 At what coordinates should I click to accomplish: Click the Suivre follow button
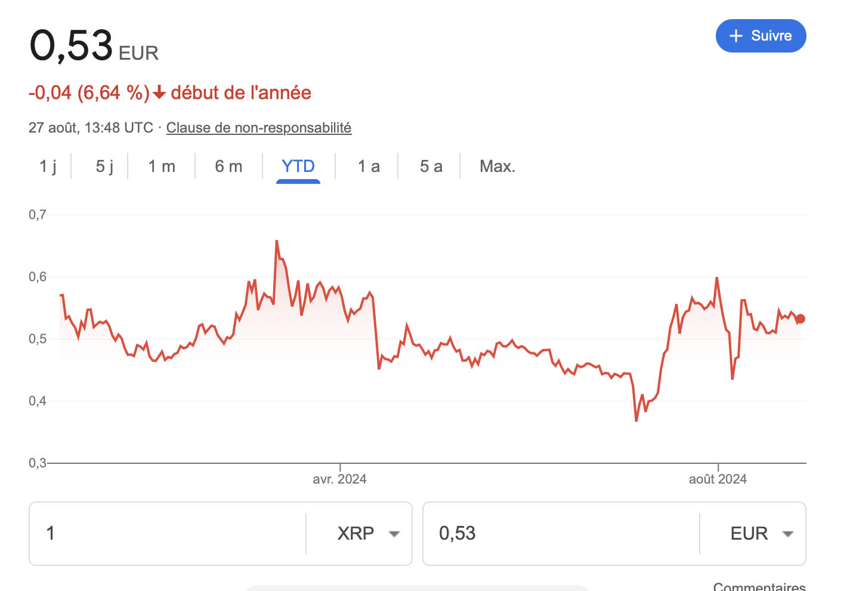pos(761,36)
